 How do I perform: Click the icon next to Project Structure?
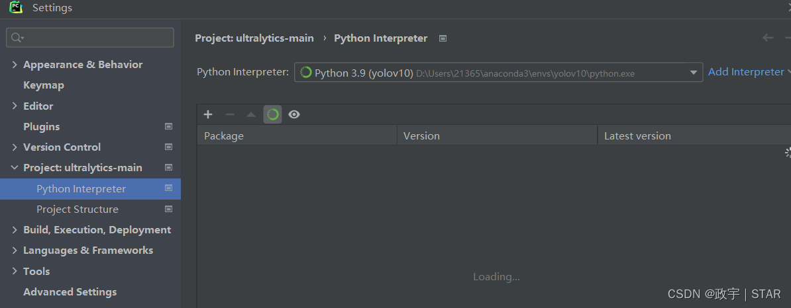(x=169, y=208)
